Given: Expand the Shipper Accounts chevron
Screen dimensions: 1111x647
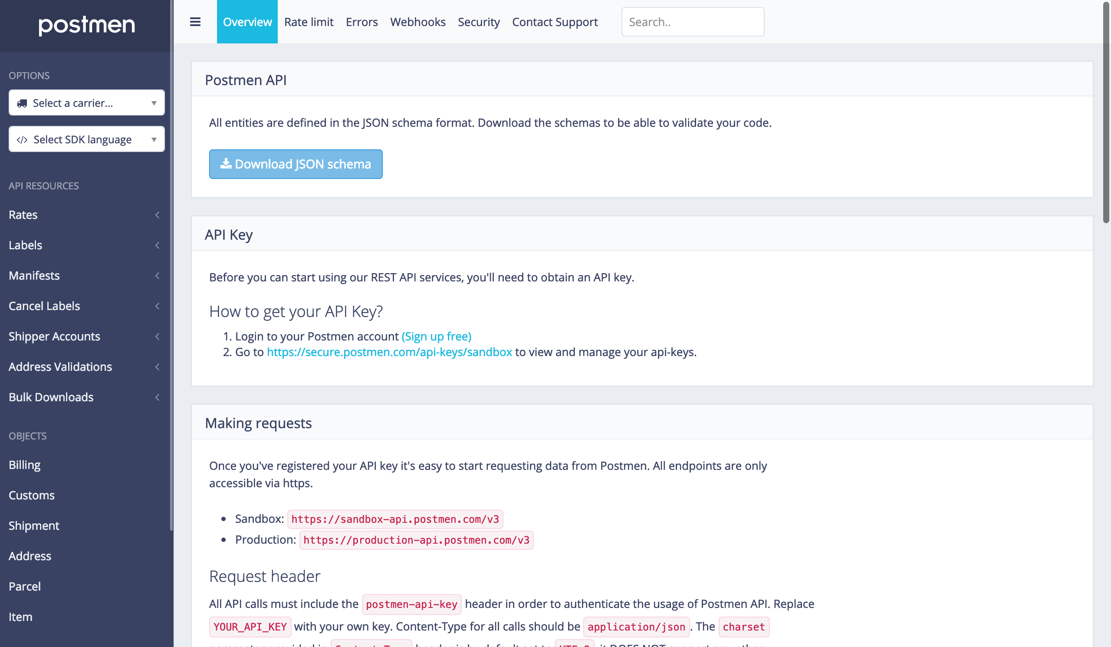Looking at the screenshot, I should click(158, 337).
